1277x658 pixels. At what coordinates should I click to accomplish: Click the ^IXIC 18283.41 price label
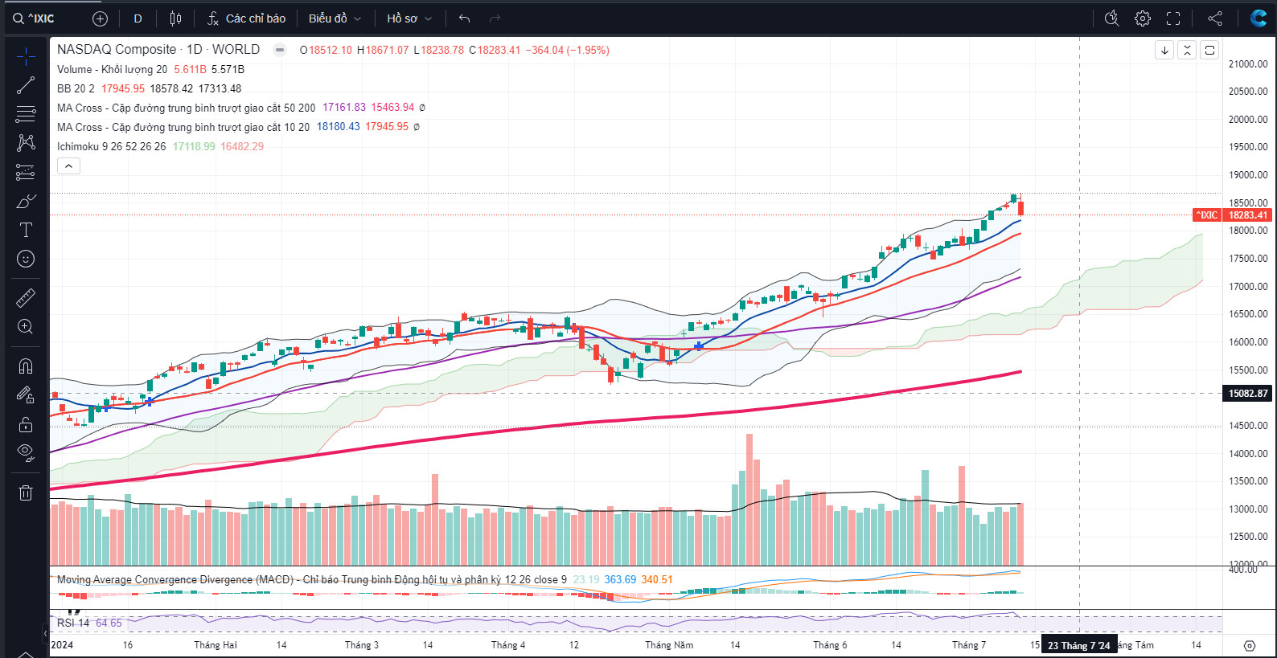[1231, 215]
